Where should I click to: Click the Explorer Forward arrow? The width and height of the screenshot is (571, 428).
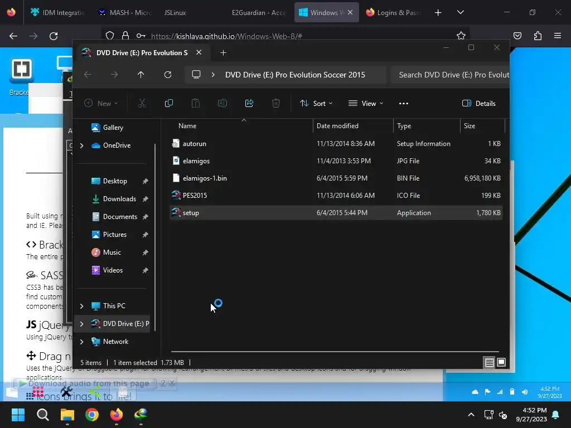[x=114, y=75]
